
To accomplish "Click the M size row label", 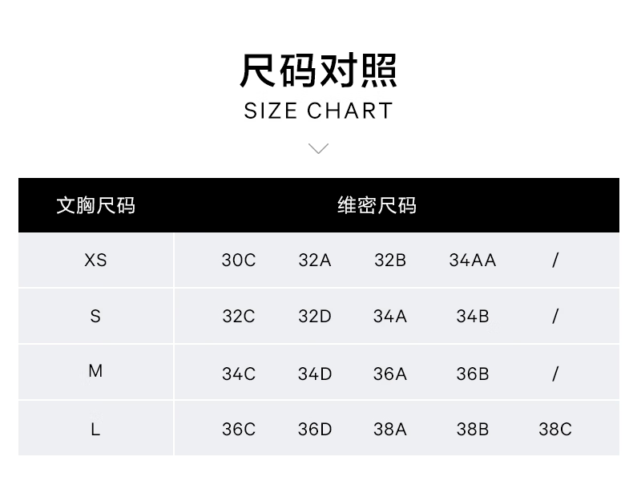I will tap(95, 371).
